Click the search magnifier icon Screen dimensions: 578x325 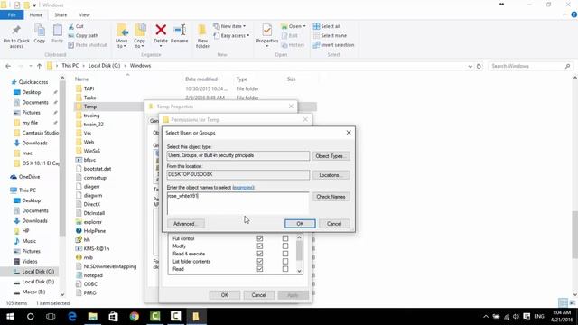567,66
